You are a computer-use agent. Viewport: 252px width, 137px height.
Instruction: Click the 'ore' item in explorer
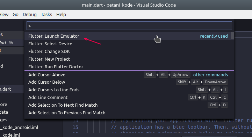coord(3,105)
